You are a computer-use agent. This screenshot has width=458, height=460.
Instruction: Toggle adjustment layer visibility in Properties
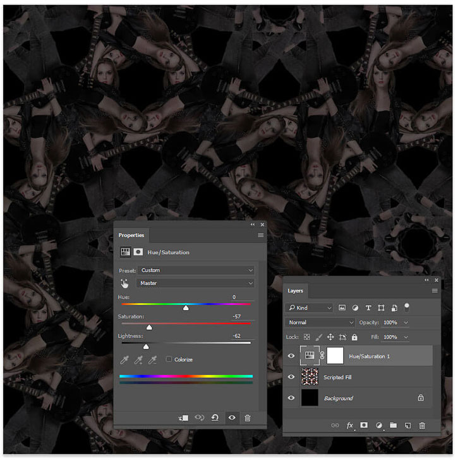233,419
